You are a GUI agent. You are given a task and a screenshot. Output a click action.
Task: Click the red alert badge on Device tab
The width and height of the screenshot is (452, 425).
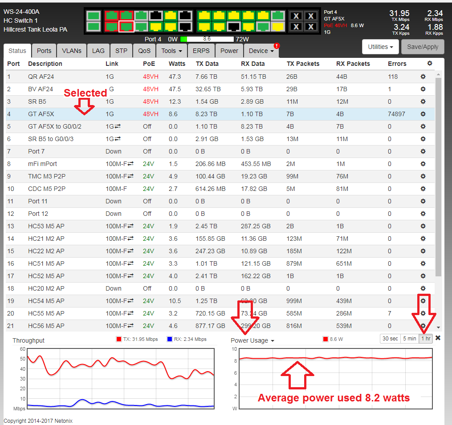click(x=277, y=46)
